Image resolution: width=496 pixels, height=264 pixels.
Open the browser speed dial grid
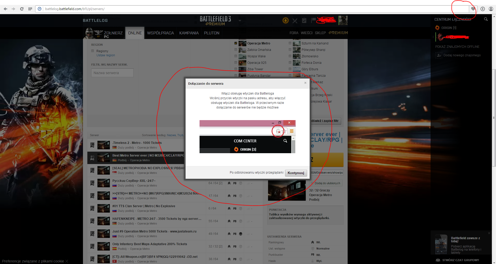click(30, 9)
